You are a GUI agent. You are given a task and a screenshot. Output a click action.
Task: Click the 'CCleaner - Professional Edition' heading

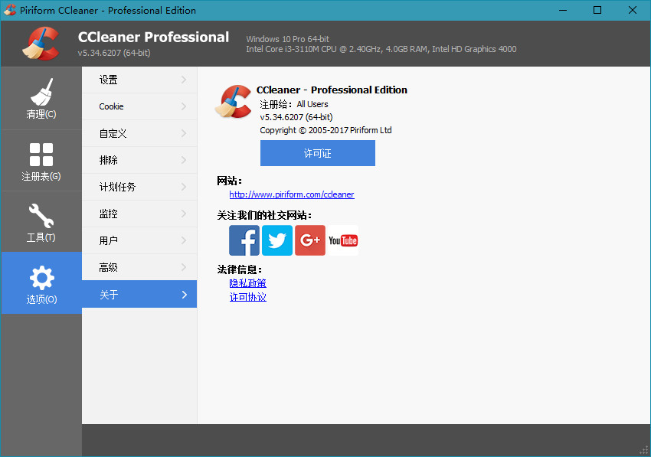click(x=332, y=90)
